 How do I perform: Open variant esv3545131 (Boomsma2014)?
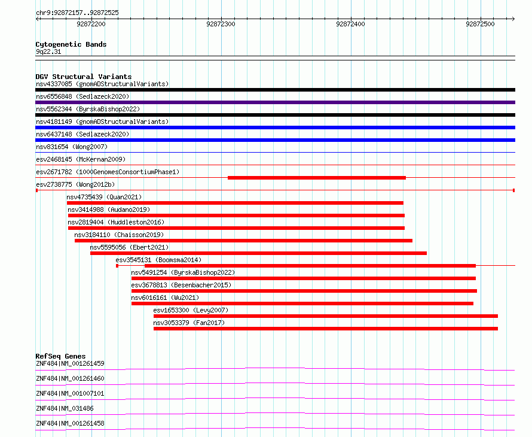158,260
